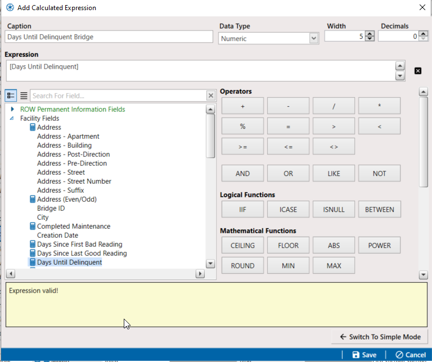Switch To Simple Mode
The height and width of the screenshot is (362, 432).
380,337
